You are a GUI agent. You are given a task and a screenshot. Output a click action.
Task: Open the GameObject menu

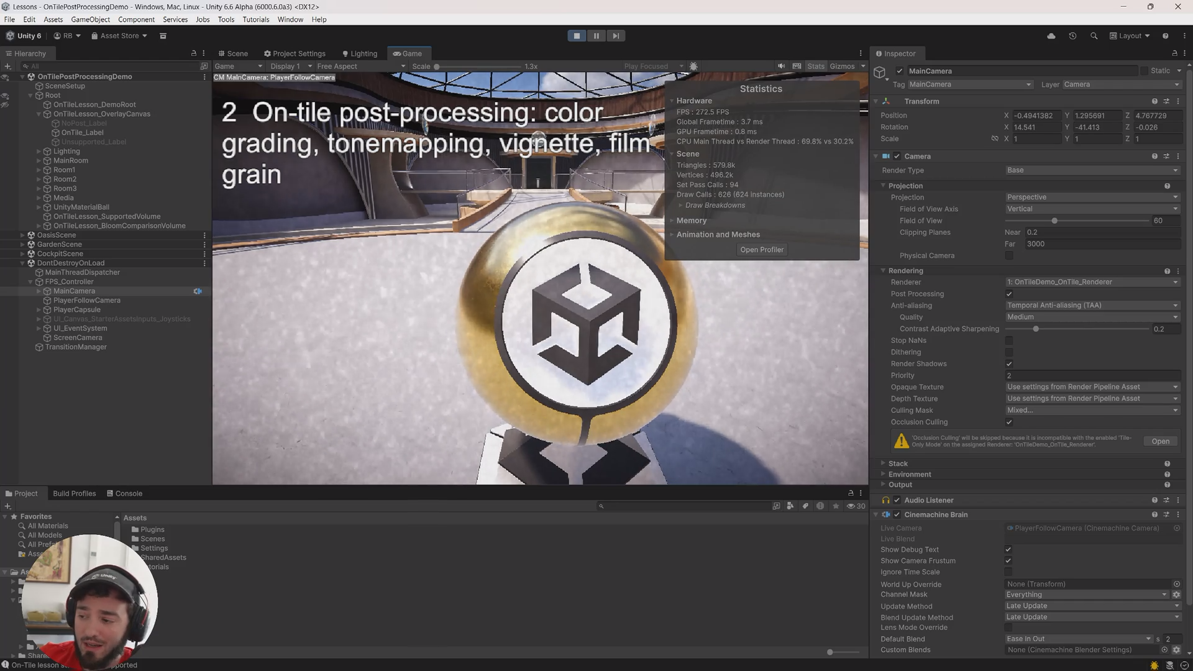coord(91,19)
